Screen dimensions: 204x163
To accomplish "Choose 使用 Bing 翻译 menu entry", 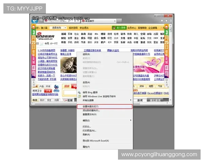I will coord(105,92).
